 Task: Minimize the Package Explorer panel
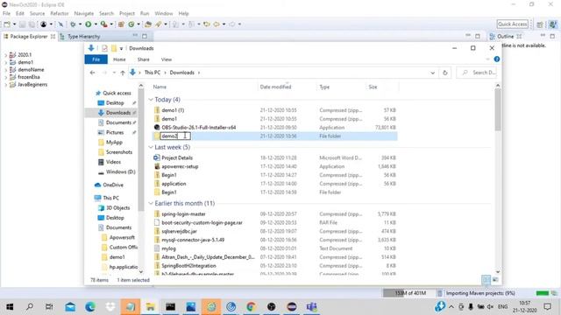135,36
